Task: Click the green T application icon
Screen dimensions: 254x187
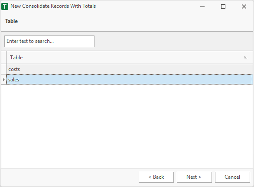Action: (5, 6)
